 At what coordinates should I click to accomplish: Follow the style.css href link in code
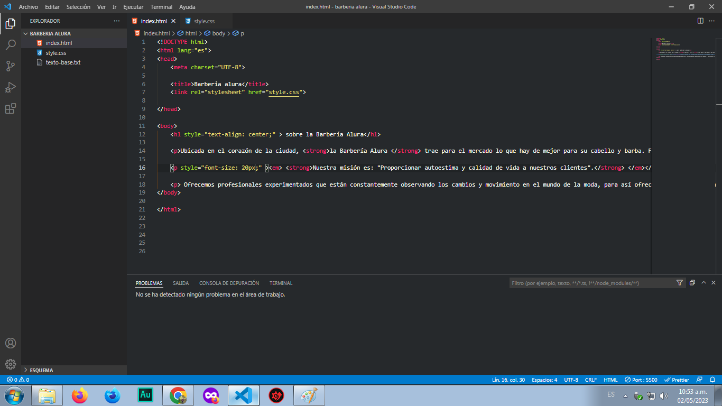pos(283,92)
